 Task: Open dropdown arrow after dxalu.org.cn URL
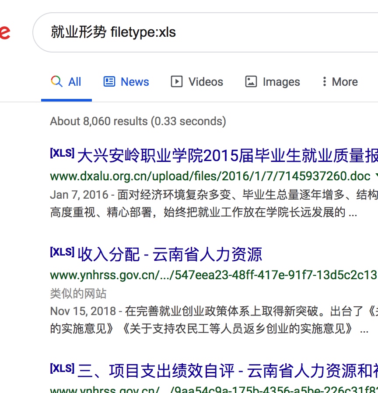tap(376, 176)
